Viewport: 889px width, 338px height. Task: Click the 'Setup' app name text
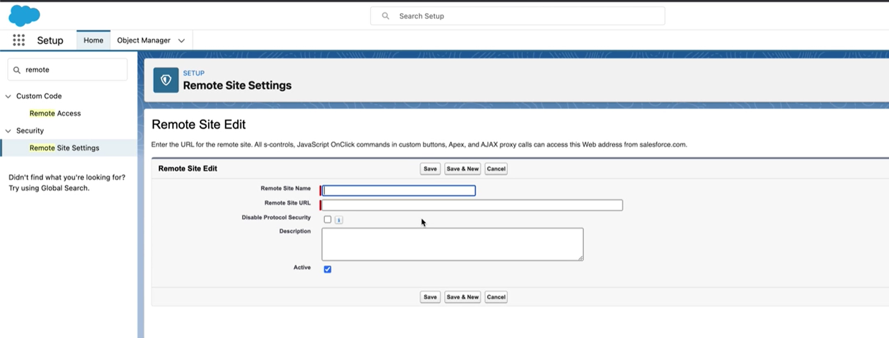(x=50, y=40)
